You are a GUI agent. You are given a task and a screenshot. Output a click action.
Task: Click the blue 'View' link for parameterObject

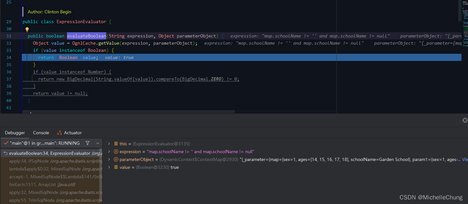click(x=464, y=159)
